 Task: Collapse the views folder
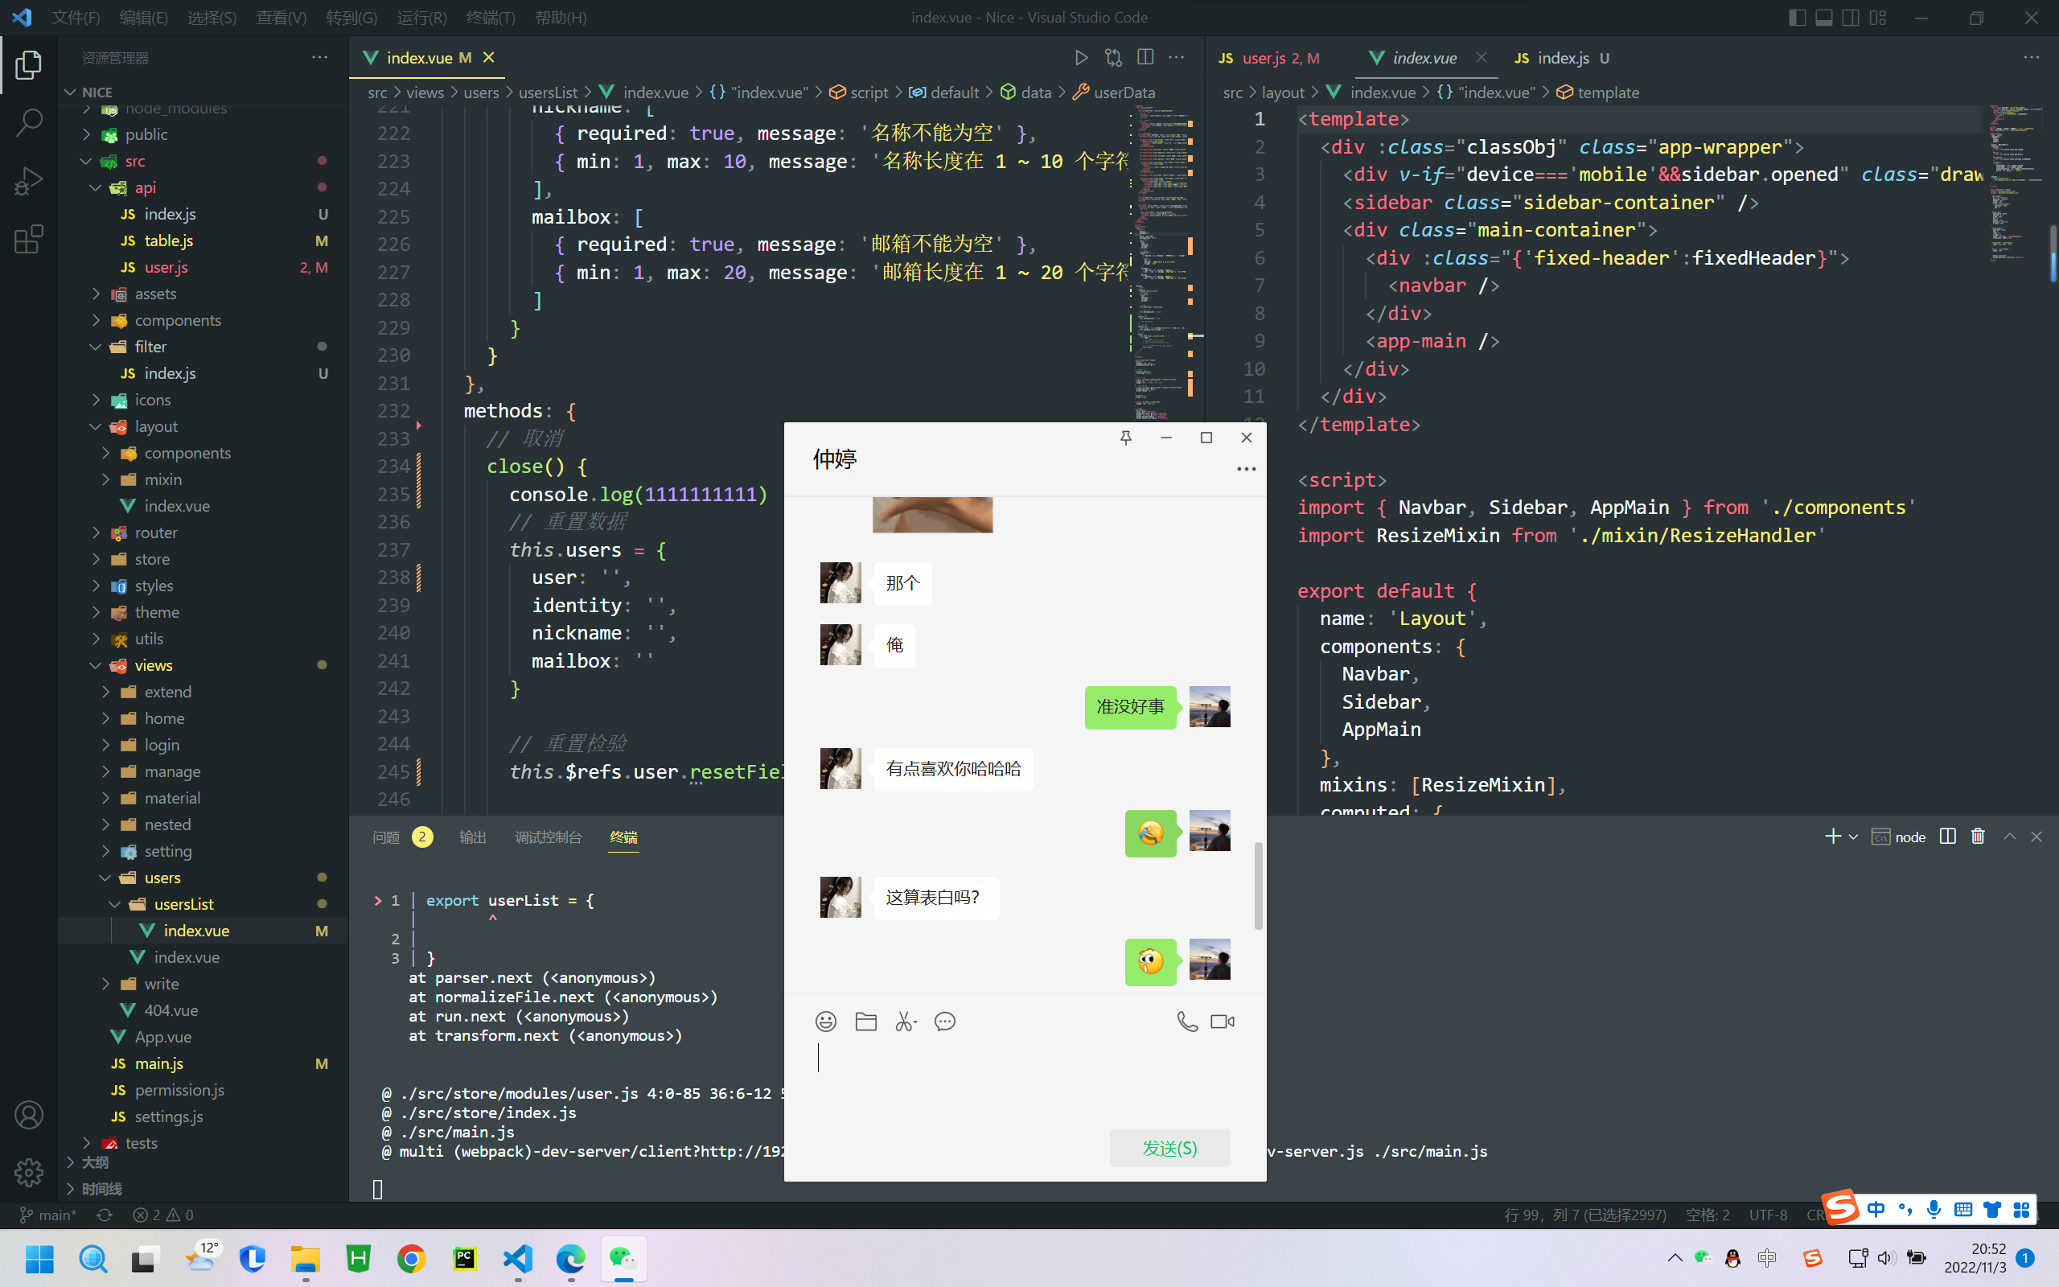153,666
